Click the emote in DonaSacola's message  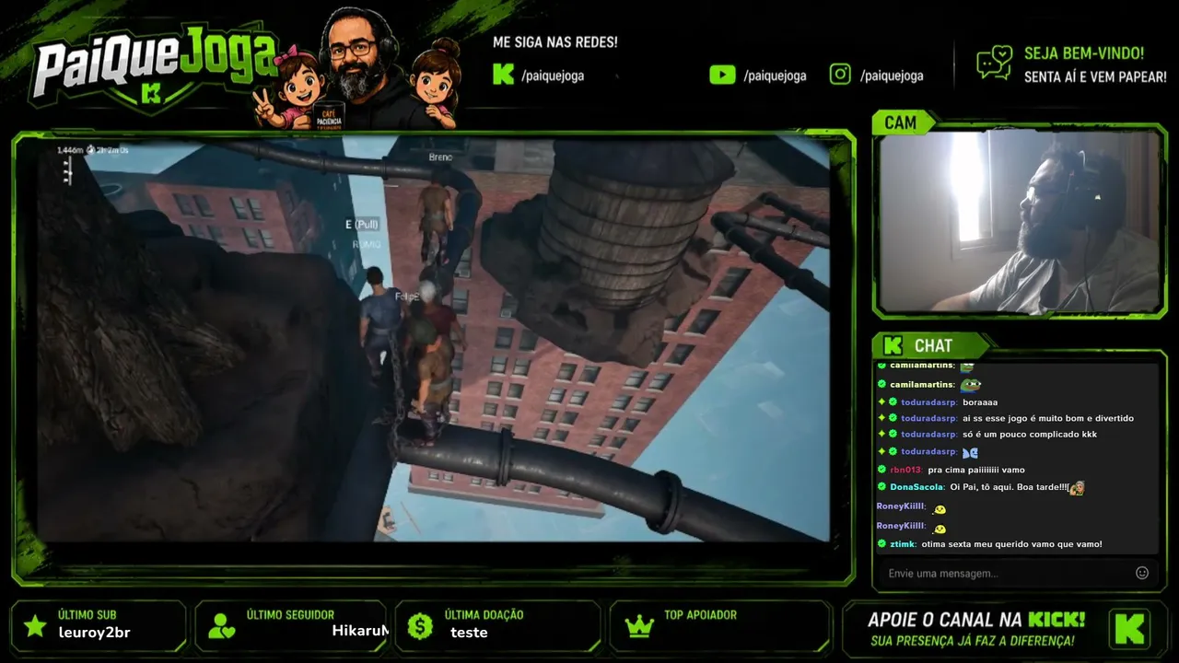click(x=1076, y=487)
